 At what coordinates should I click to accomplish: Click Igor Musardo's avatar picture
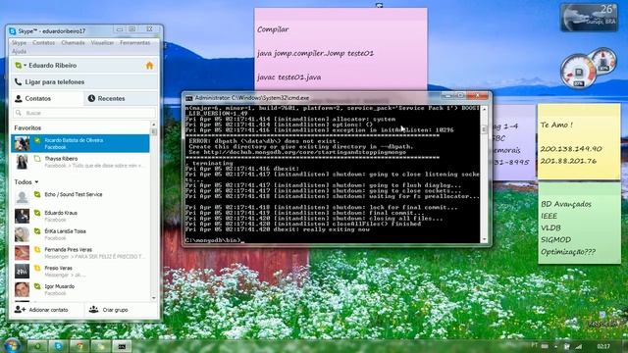(x=22, y=289)
